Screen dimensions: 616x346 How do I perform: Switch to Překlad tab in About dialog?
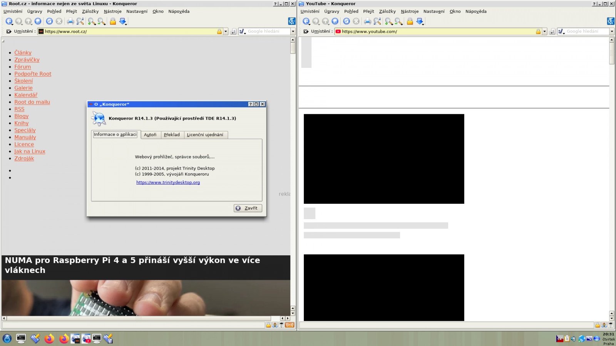pos(172,135)
